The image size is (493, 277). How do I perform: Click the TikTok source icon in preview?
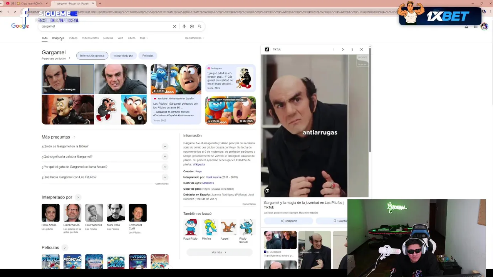coord(267,49)
